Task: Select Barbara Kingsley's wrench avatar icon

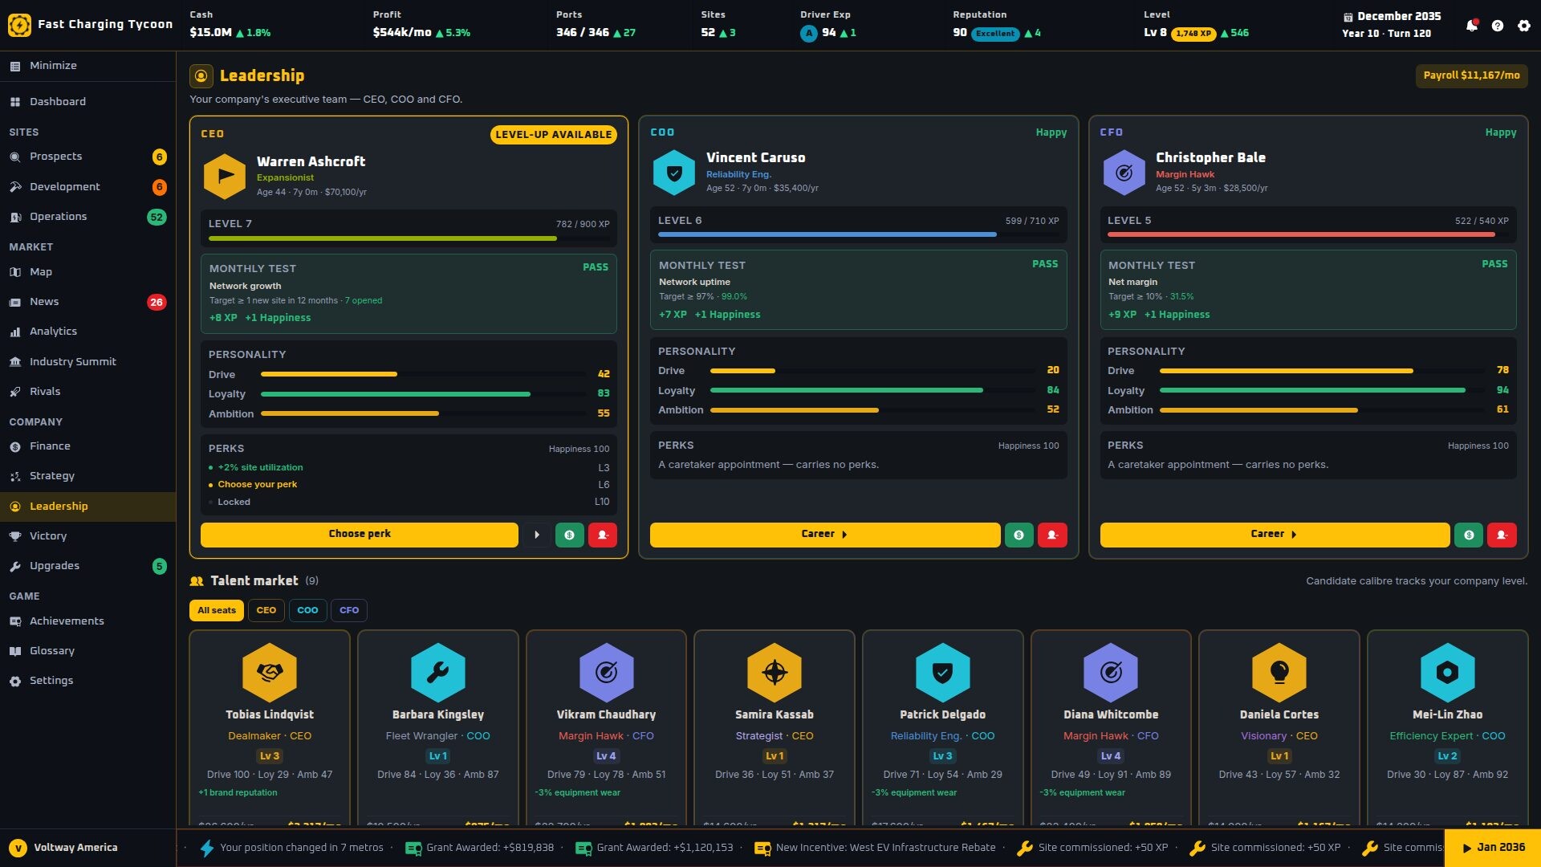Action: (x=438, y=673)
